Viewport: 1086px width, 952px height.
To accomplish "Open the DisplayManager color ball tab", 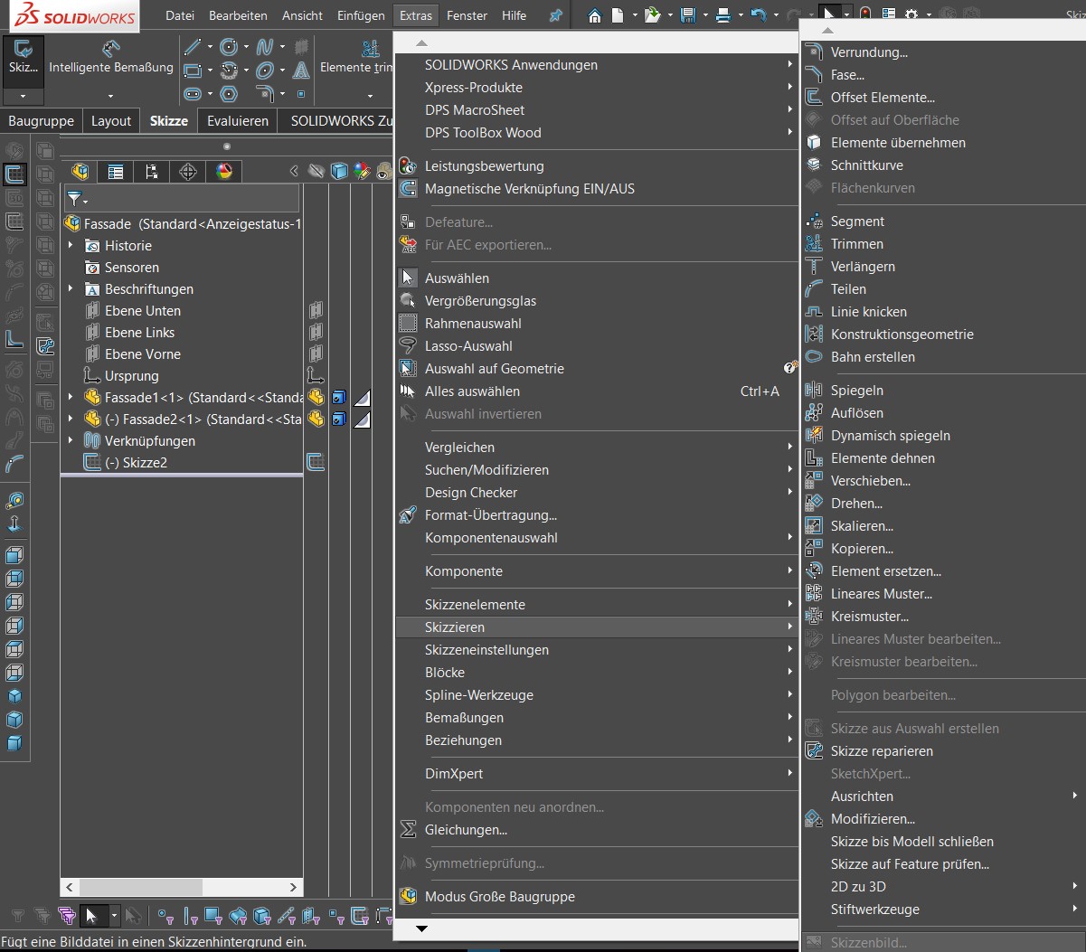I will tap(224, 171).
